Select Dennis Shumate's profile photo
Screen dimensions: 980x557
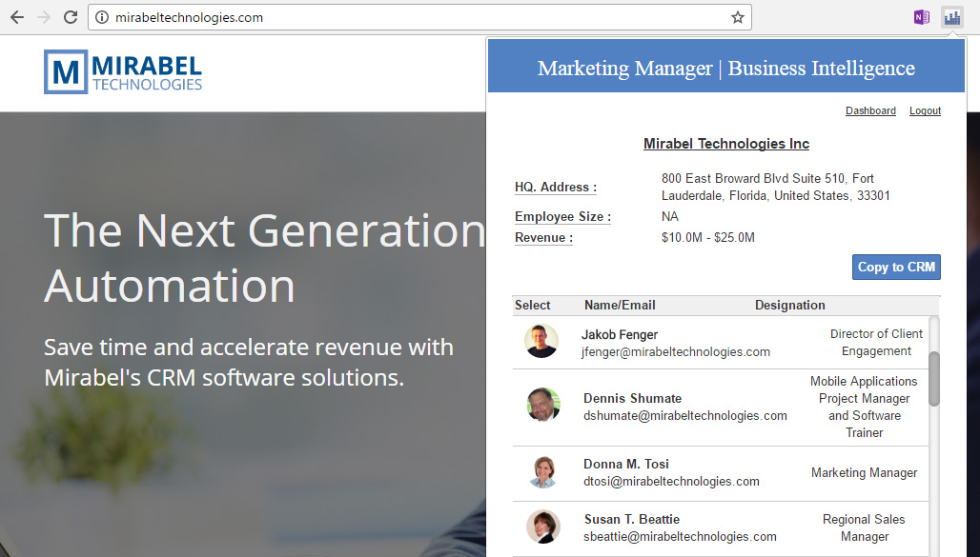click(543, 405)
